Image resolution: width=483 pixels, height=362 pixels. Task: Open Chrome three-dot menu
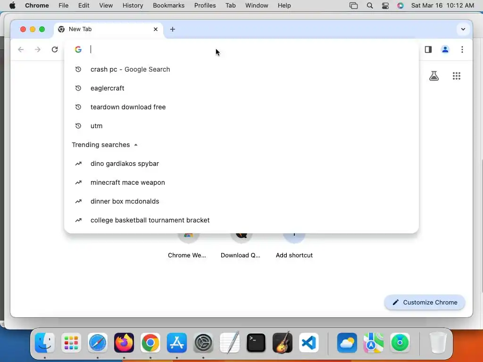[462, 49]
